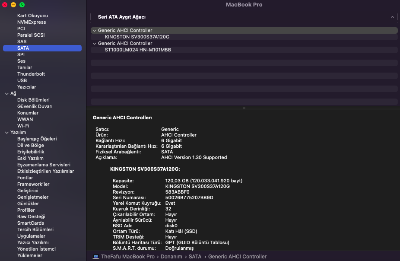This screenshot has width=400, height=261.
Task: Show Güvenlik Duvarı firewall information
Action: pos(35,106)
